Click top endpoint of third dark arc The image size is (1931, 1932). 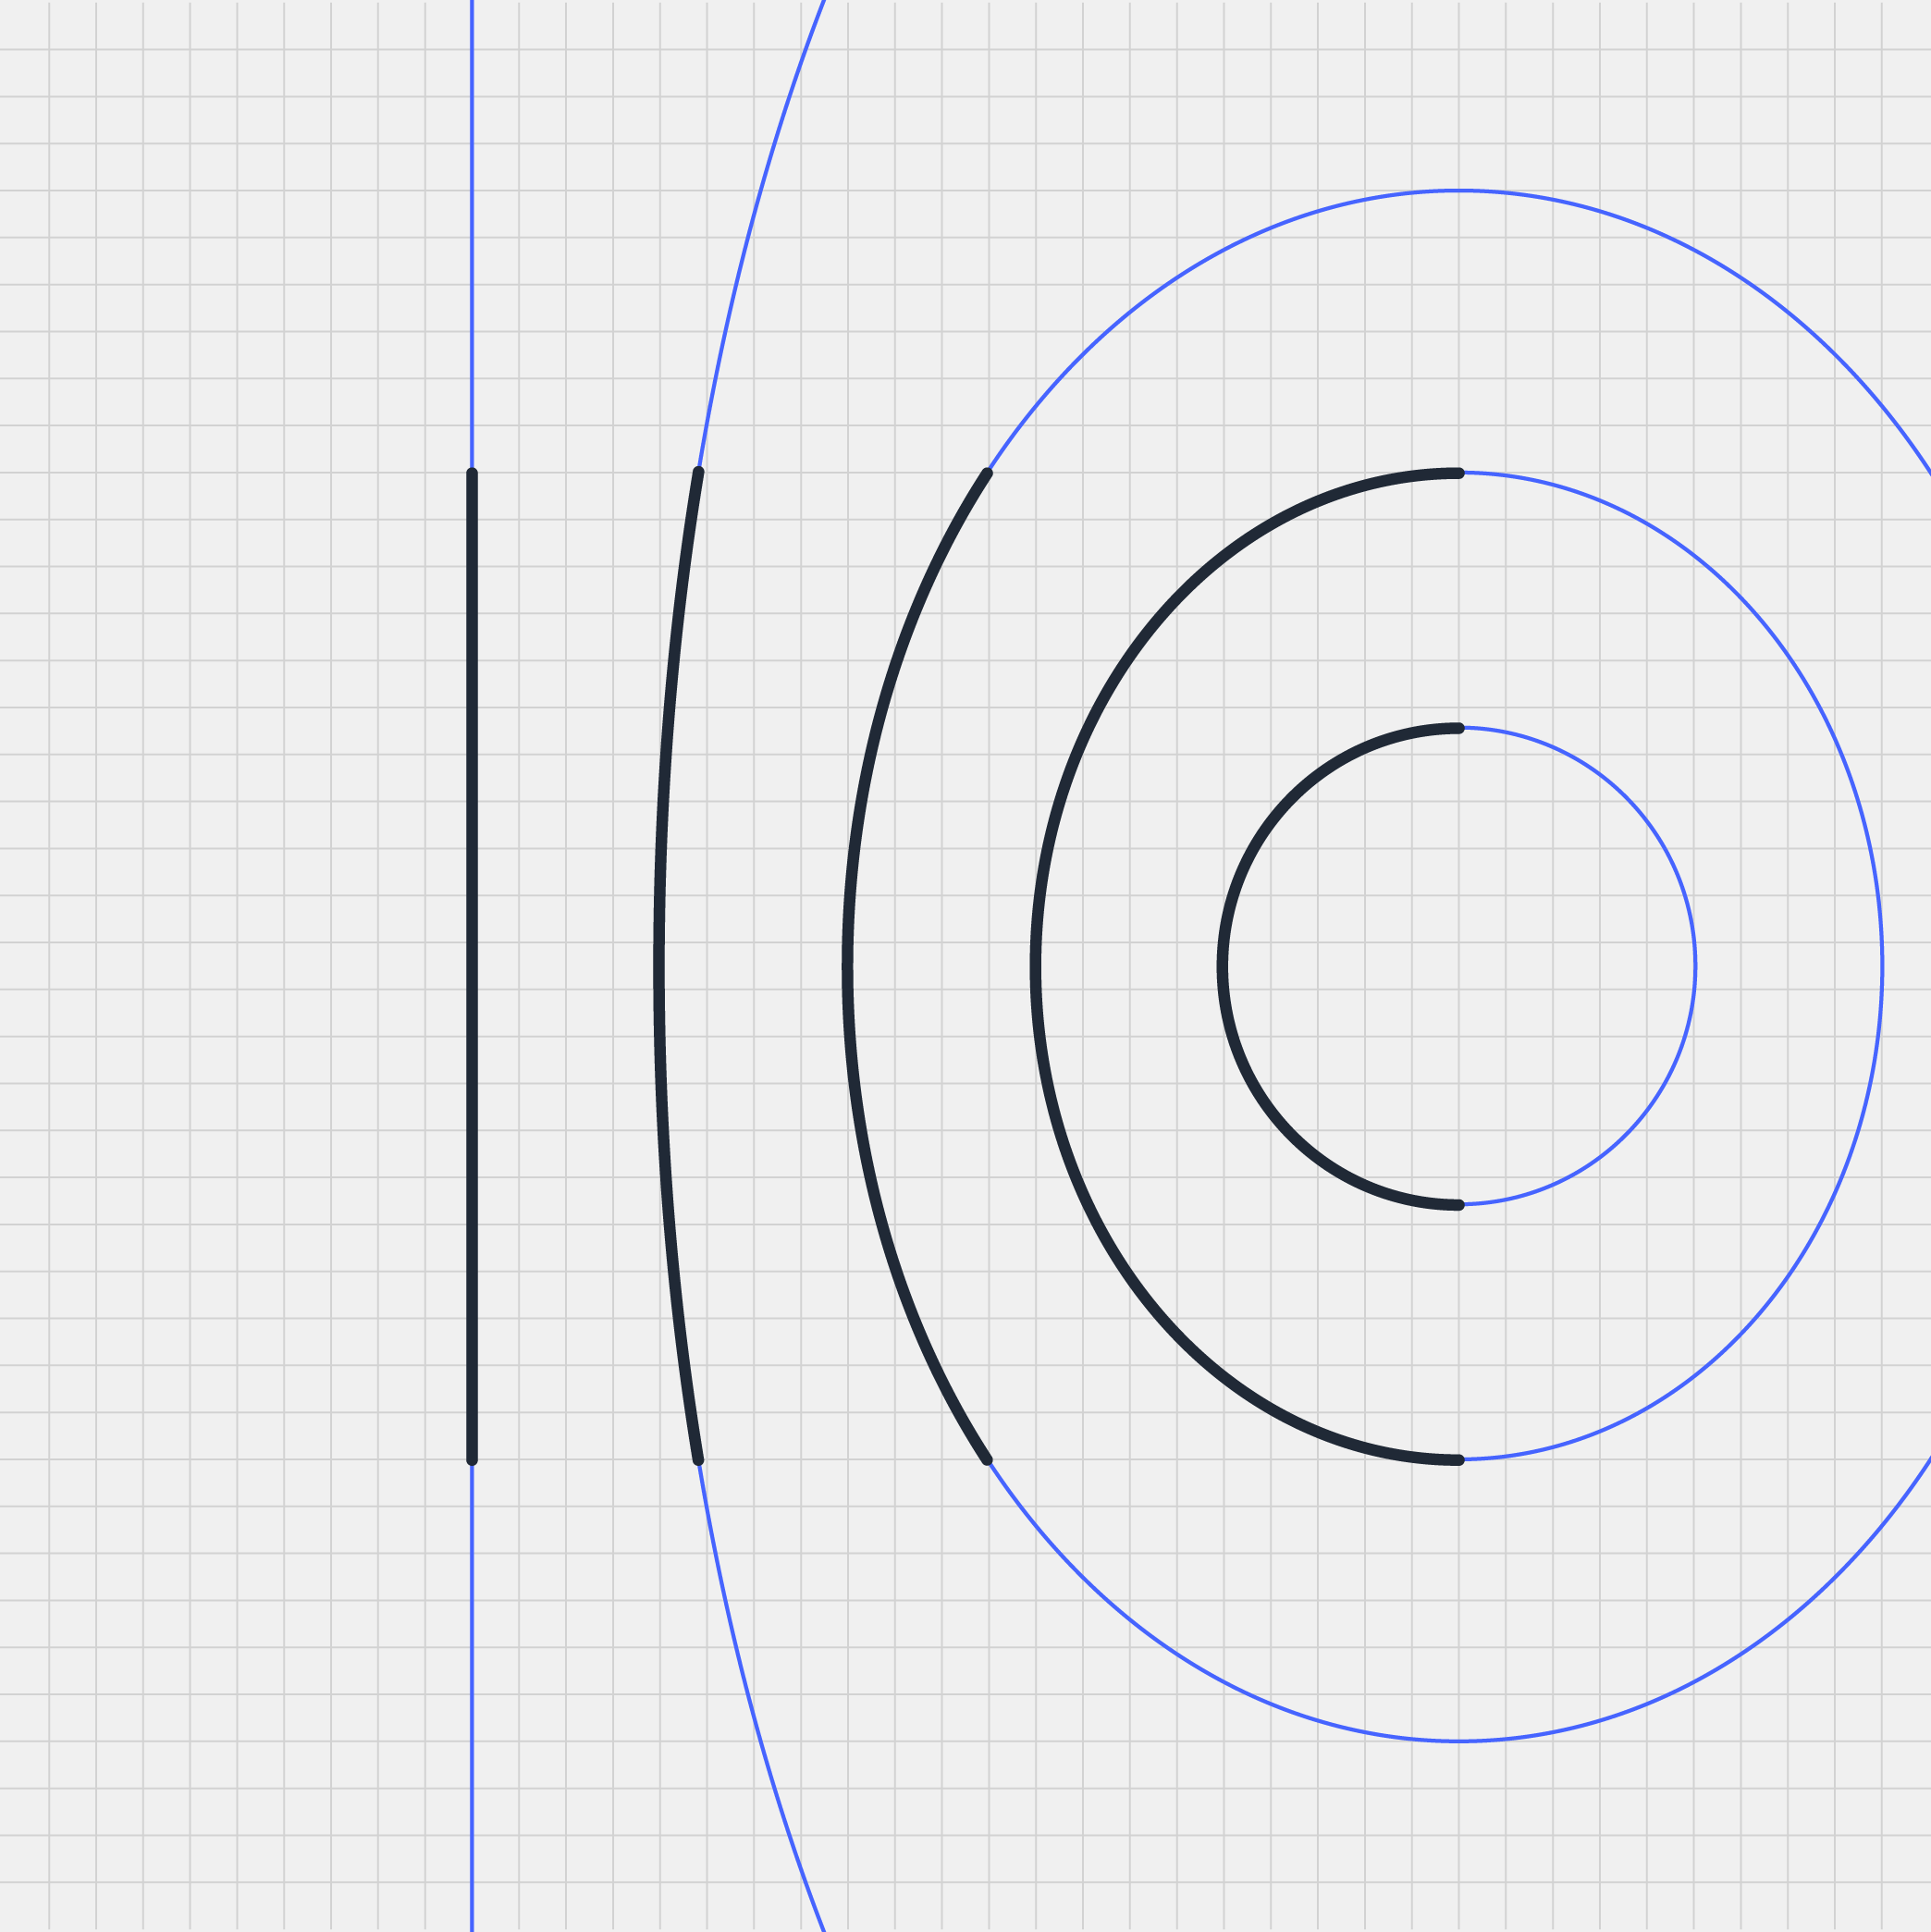click(x=987, y=473)
